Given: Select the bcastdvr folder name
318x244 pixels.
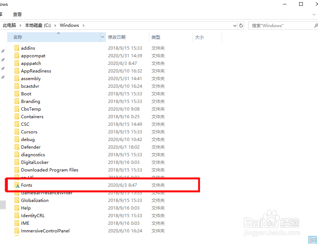Looking at the screenshot, I should pyautogui.click(x=30, y=86).
